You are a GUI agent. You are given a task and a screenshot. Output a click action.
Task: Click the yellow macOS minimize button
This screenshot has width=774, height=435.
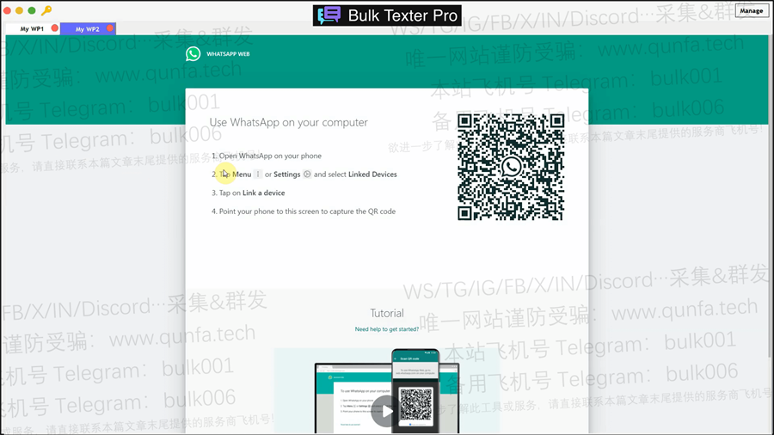click(19, 10)
